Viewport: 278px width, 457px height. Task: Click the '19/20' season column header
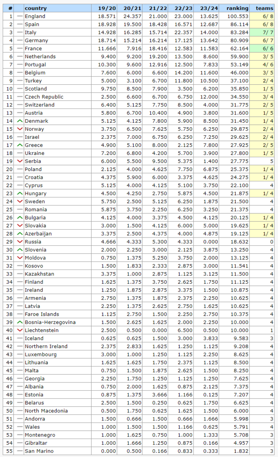pyautogui.click(x=106, y=8)
